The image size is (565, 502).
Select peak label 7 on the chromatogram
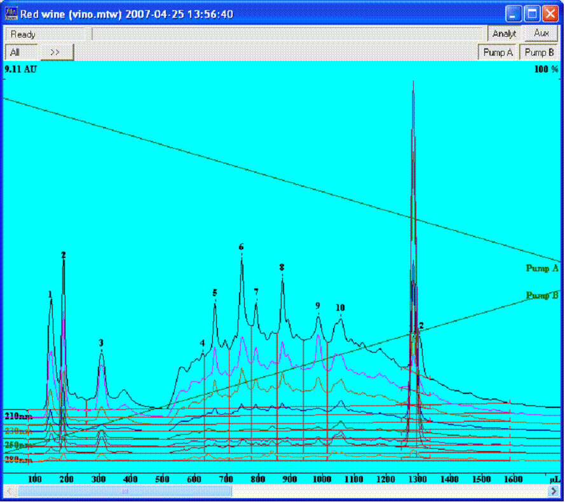256,292
